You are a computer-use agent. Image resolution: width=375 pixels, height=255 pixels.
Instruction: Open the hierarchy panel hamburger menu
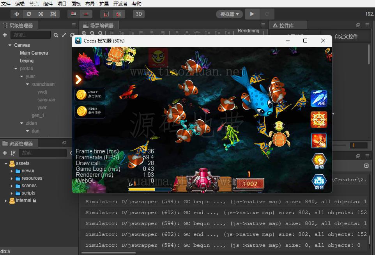(x=74, y=25)
